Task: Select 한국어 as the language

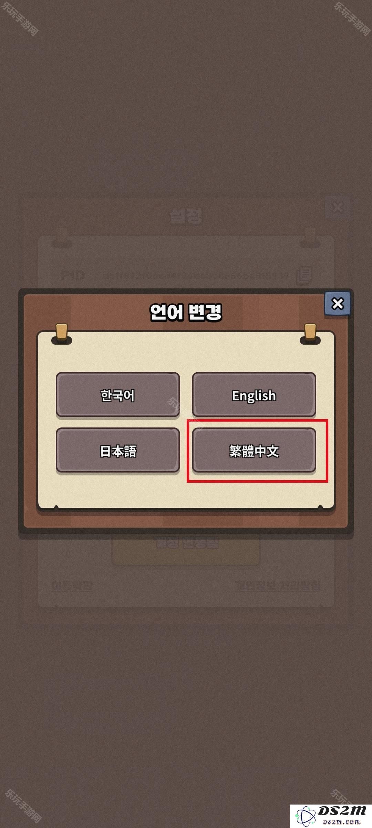Action: [118, 395]
